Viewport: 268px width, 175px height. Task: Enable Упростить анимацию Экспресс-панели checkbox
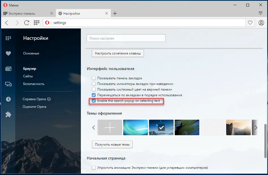[94, 167]
